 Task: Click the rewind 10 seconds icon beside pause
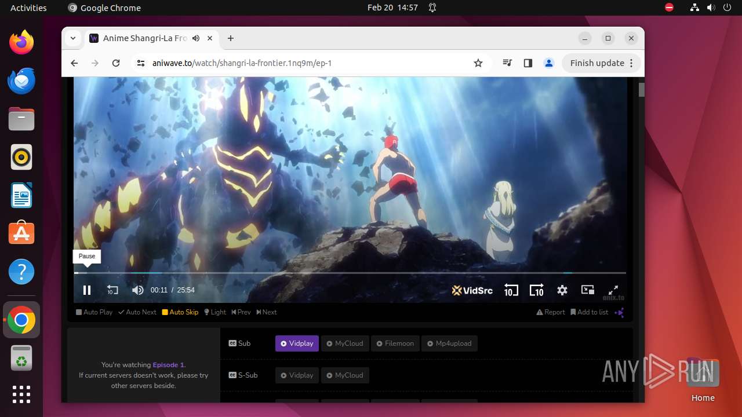112,290
